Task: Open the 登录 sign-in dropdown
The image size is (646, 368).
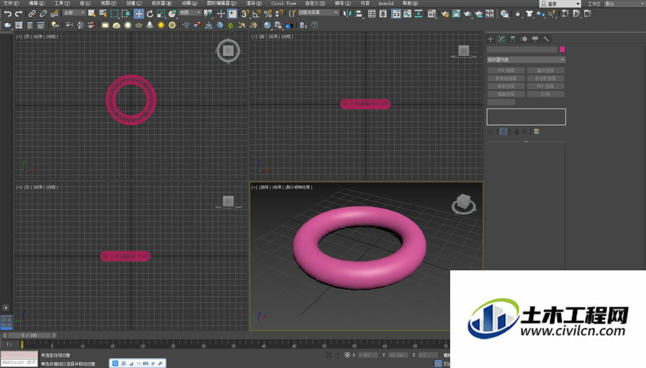Action: click(x=560, y=4)
